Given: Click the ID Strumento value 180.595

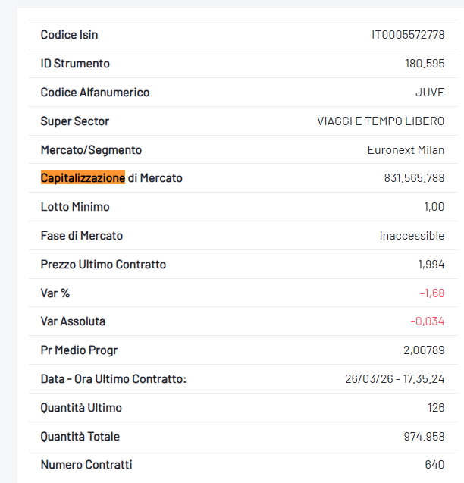Looking at the screenshot, I should click(x=425, y=64).
